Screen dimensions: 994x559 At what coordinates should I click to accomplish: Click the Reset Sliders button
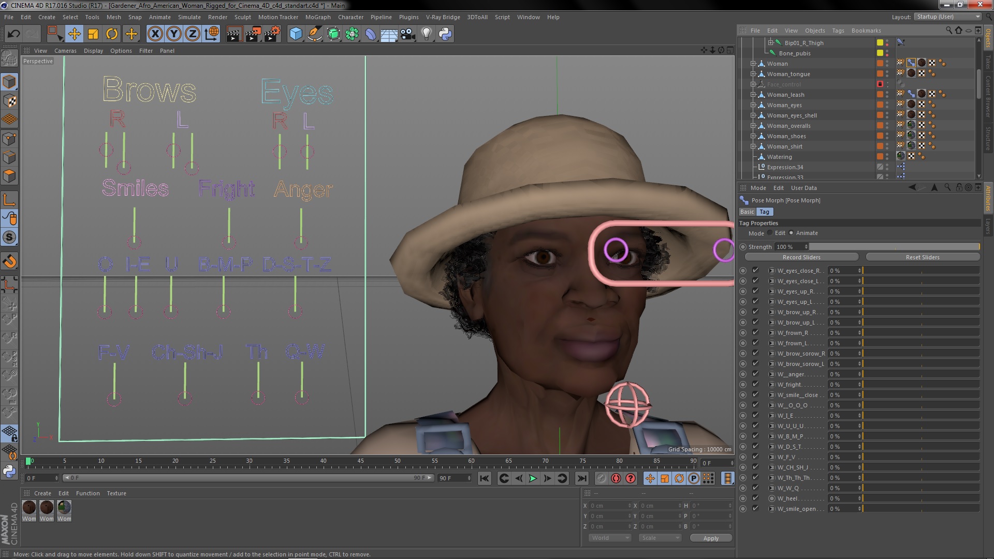pyautogui.click(x=923, y=257)
